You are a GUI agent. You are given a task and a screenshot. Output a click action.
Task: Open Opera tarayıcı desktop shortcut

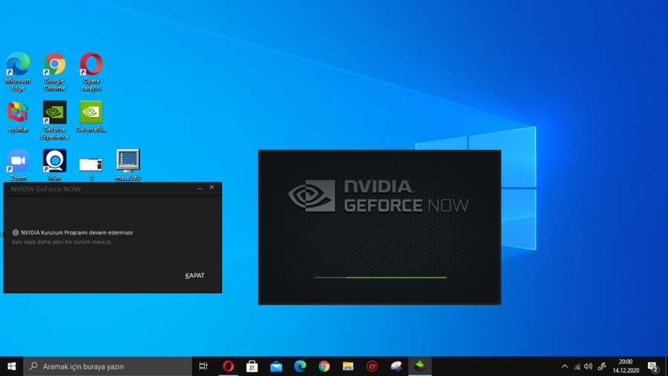point(91,71)
